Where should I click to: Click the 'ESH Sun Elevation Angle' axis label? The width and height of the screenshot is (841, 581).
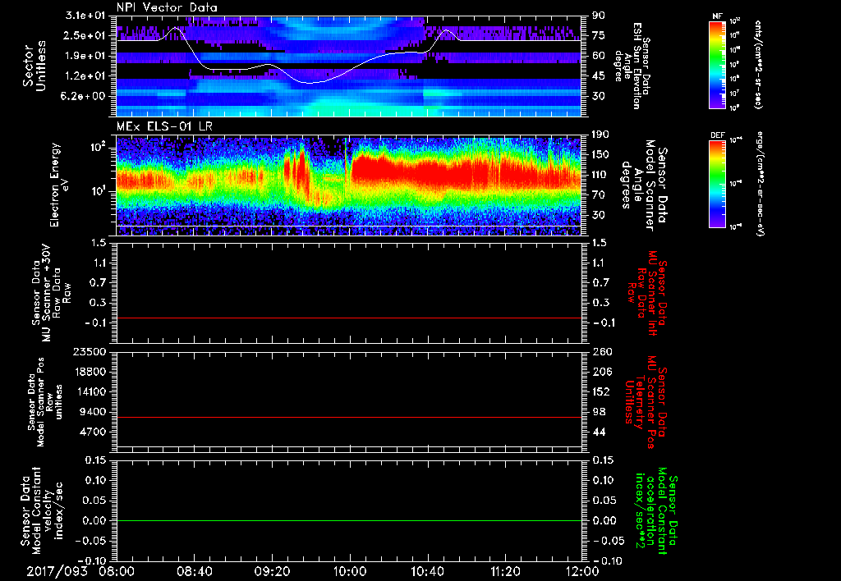(632, 66)
